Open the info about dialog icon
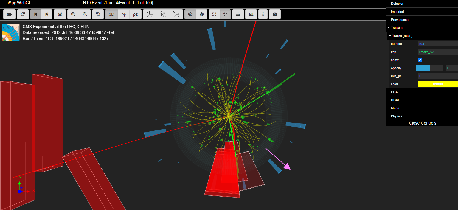458x210 pixels. pos(263,14)
